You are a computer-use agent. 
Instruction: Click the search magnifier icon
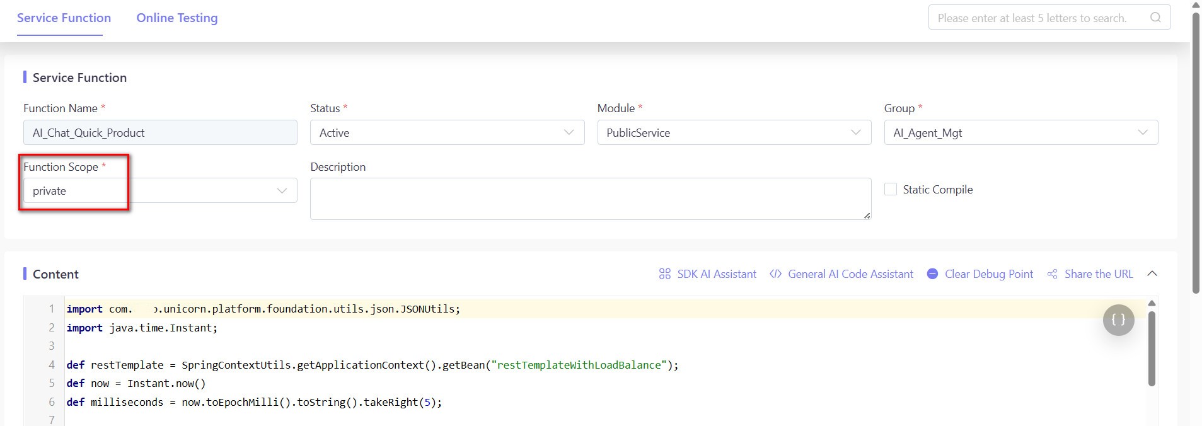click(1155, 18)
